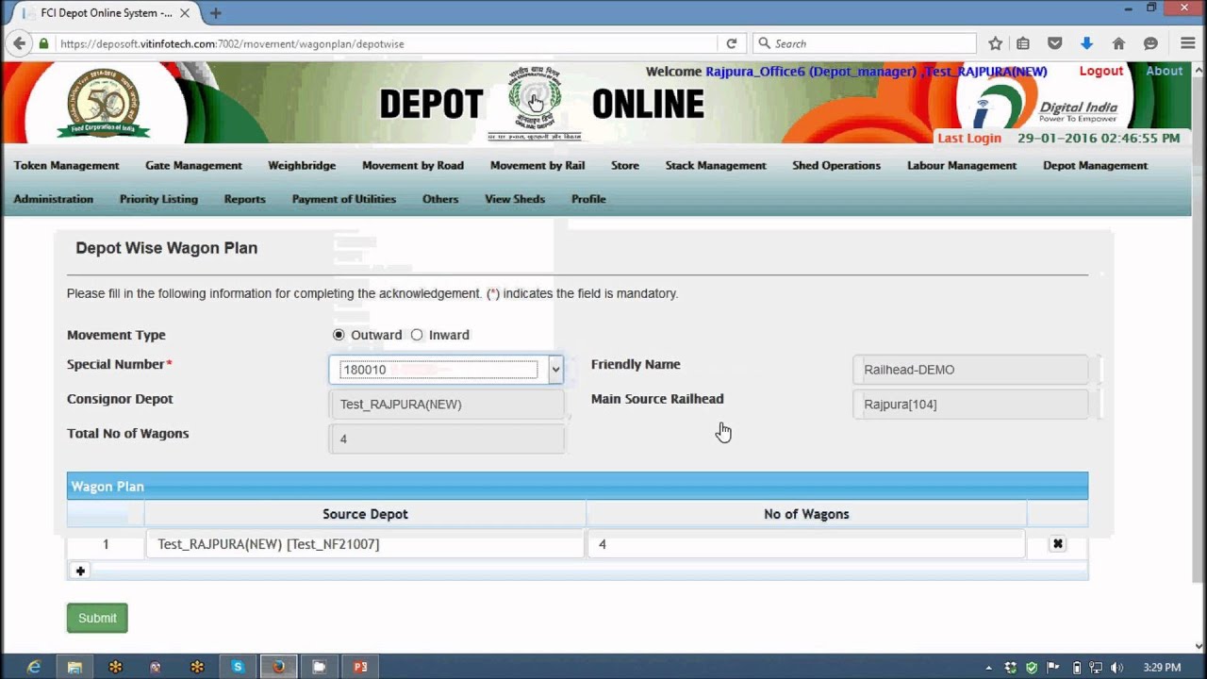Image resolution: width=1207 pixels, height=679 pixels.
Task: Submit the wagon plan form
Action: 97,618
